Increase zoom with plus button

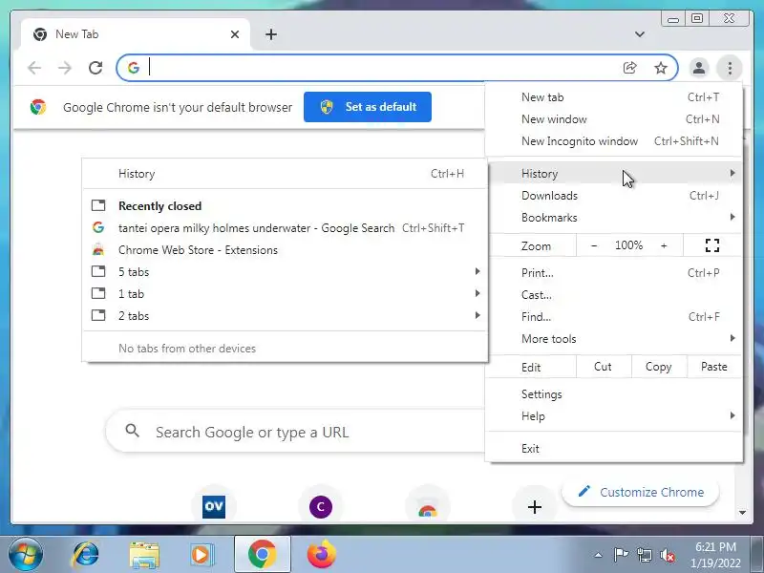664,245
